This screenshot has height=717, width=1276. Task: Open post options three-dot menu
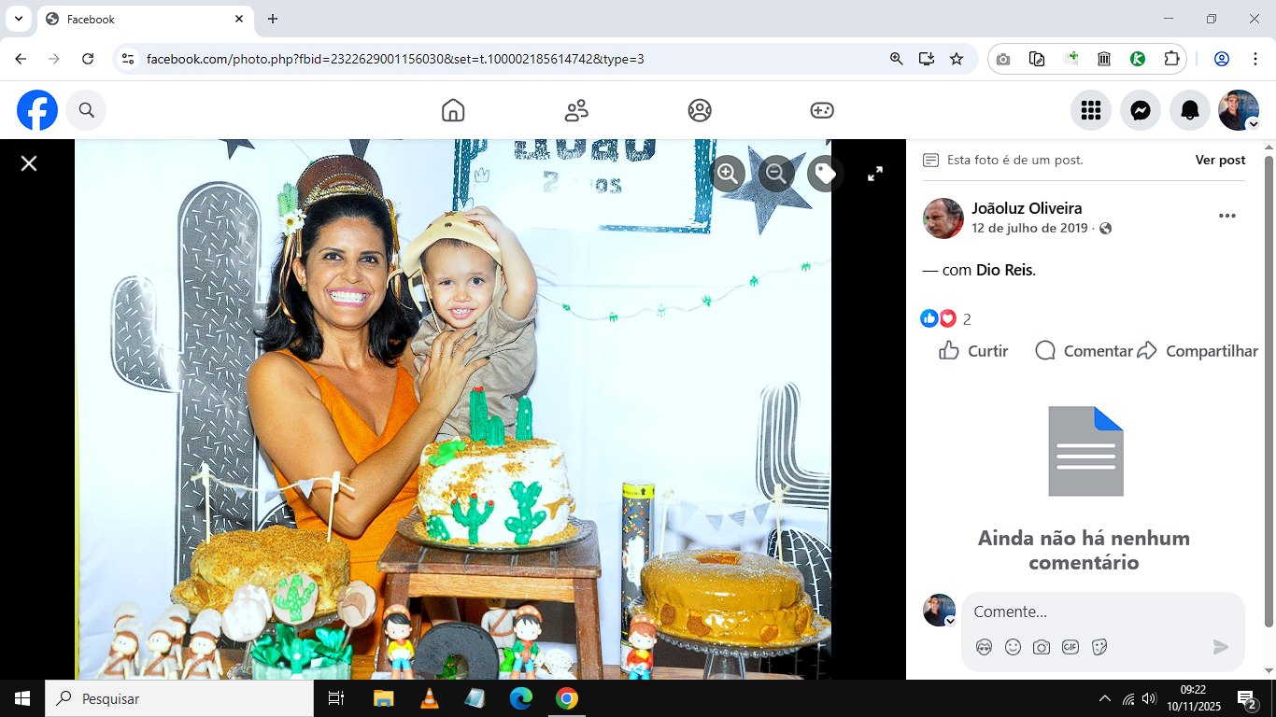pyautogui.click(x=1226, y=216)
